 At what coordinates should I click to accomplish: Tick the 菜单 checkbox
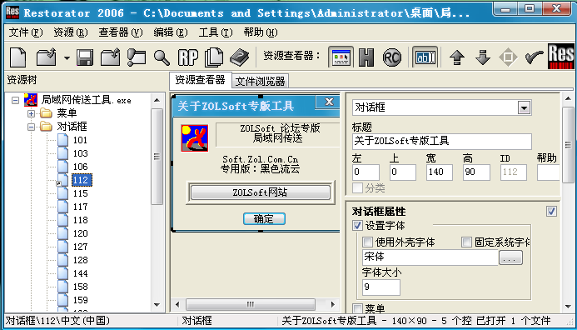click(357, 308)
